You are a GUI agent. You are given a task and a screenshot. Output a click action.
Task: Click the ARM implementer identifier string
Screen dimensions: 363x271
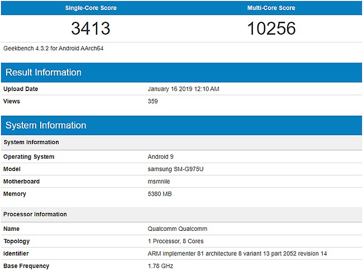pyautogui.click(x=237, y=254)
